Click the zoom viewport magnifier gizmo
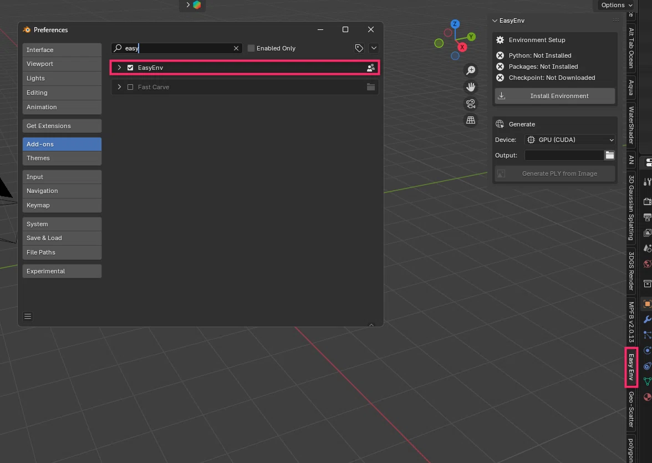 (x=471, y=70)
